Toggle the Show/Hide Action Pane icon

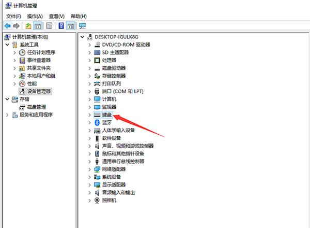[x=71, y=26]
